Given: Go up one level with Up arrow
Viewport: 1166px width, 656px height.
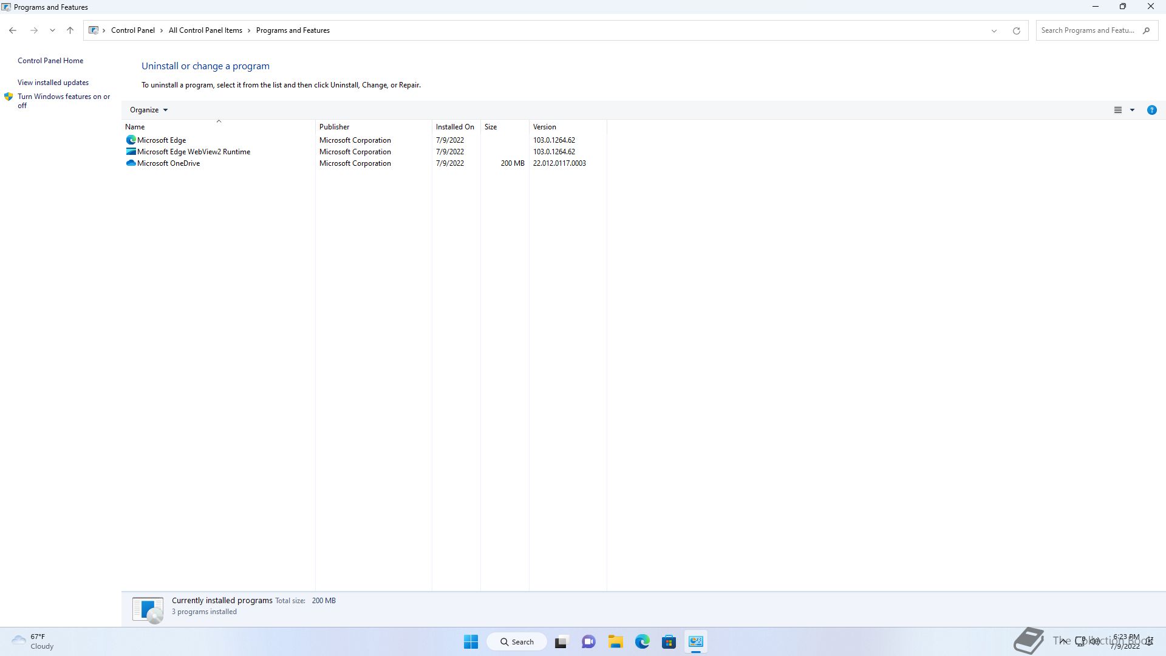Looking at the screenshot, I should coord(70,30).
